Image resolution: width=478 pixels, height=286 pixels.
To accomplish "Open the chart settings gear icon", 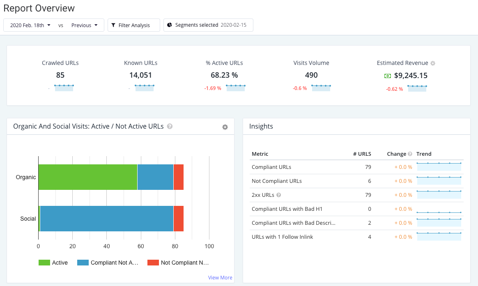I will pyautogui.click(x=225, y=127).
